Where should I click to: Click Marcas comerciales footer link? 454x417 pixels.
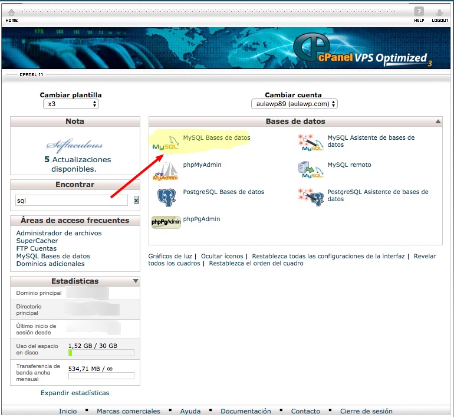pyautogui.click(x=129, y=411)
